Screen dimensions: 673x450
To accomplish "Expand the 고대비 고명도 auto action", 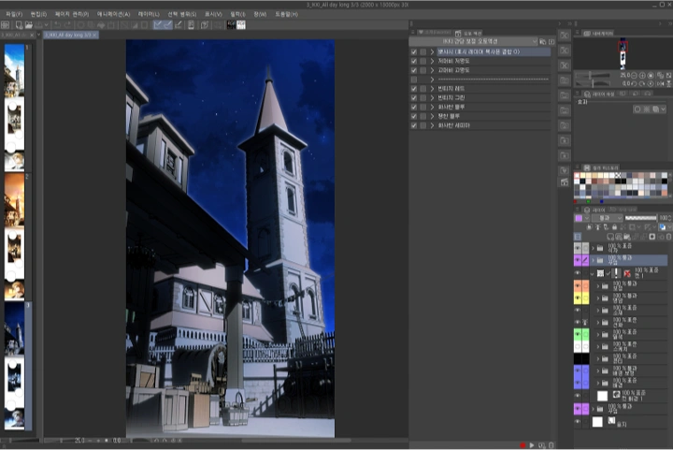I will [x=432, y=70].
